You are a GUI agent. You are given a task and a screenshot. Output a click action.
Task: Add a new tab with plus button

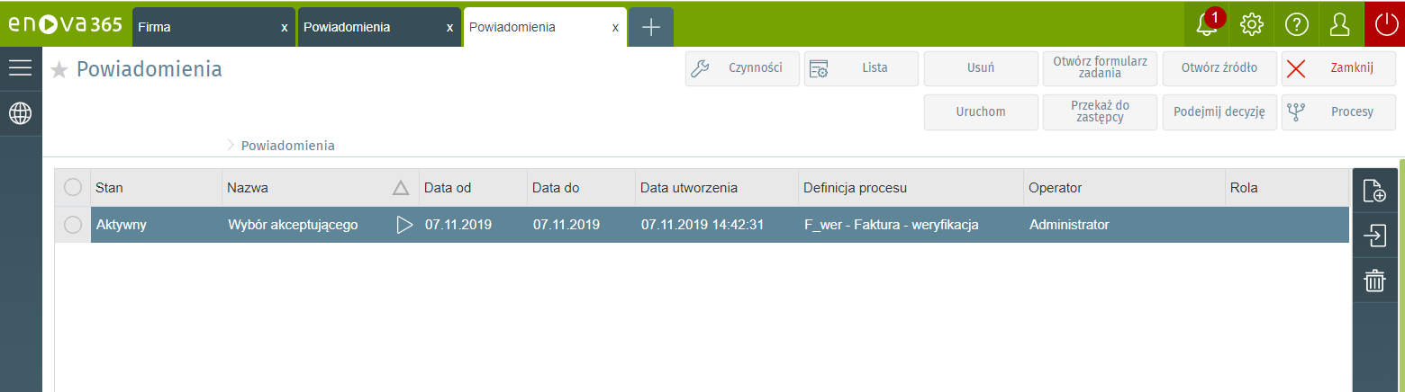[650, 27]
